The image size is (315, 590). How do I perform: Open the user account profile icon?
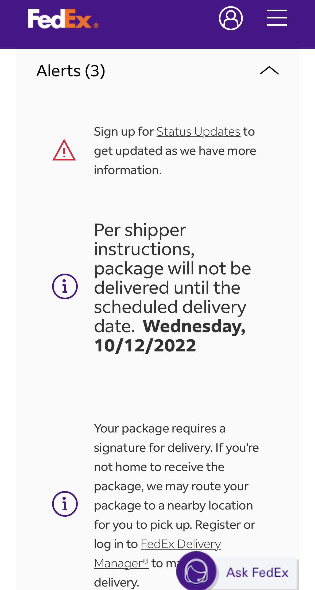click(231, 18)
